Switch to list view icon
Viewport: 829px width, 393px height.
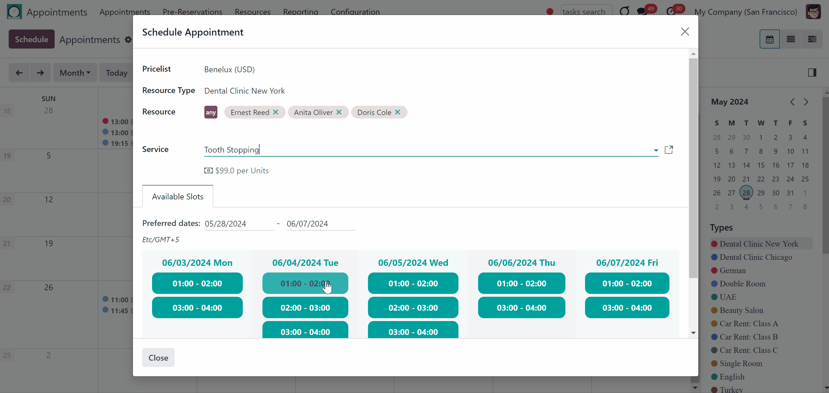point(791,39)
